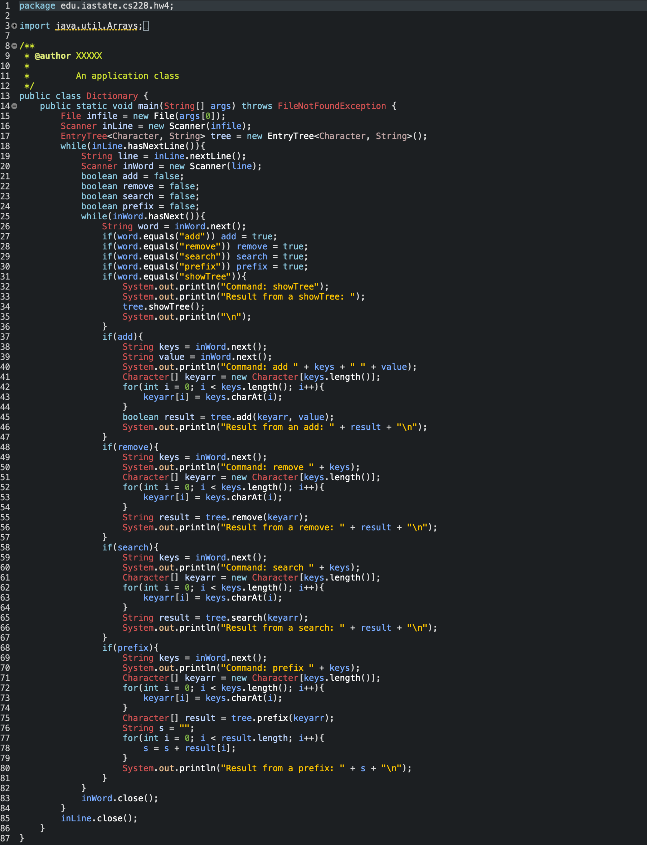Click the folded-imports placeholder box after Arrays;

[146, 26]
